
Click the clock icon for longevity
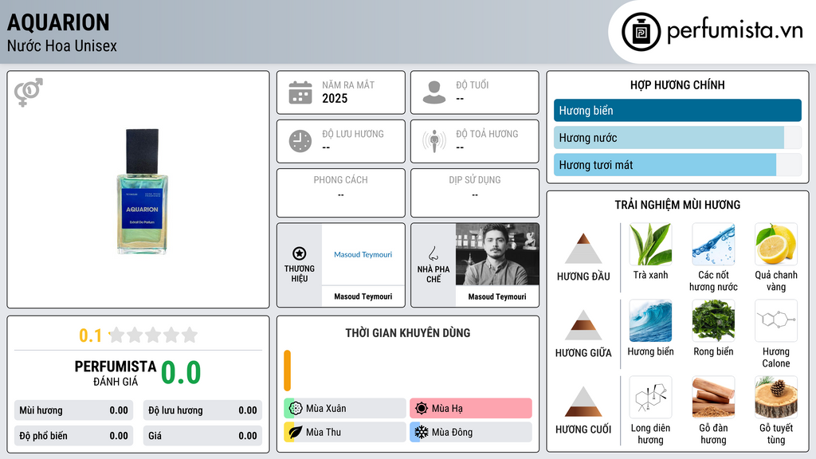click(300, 141)
